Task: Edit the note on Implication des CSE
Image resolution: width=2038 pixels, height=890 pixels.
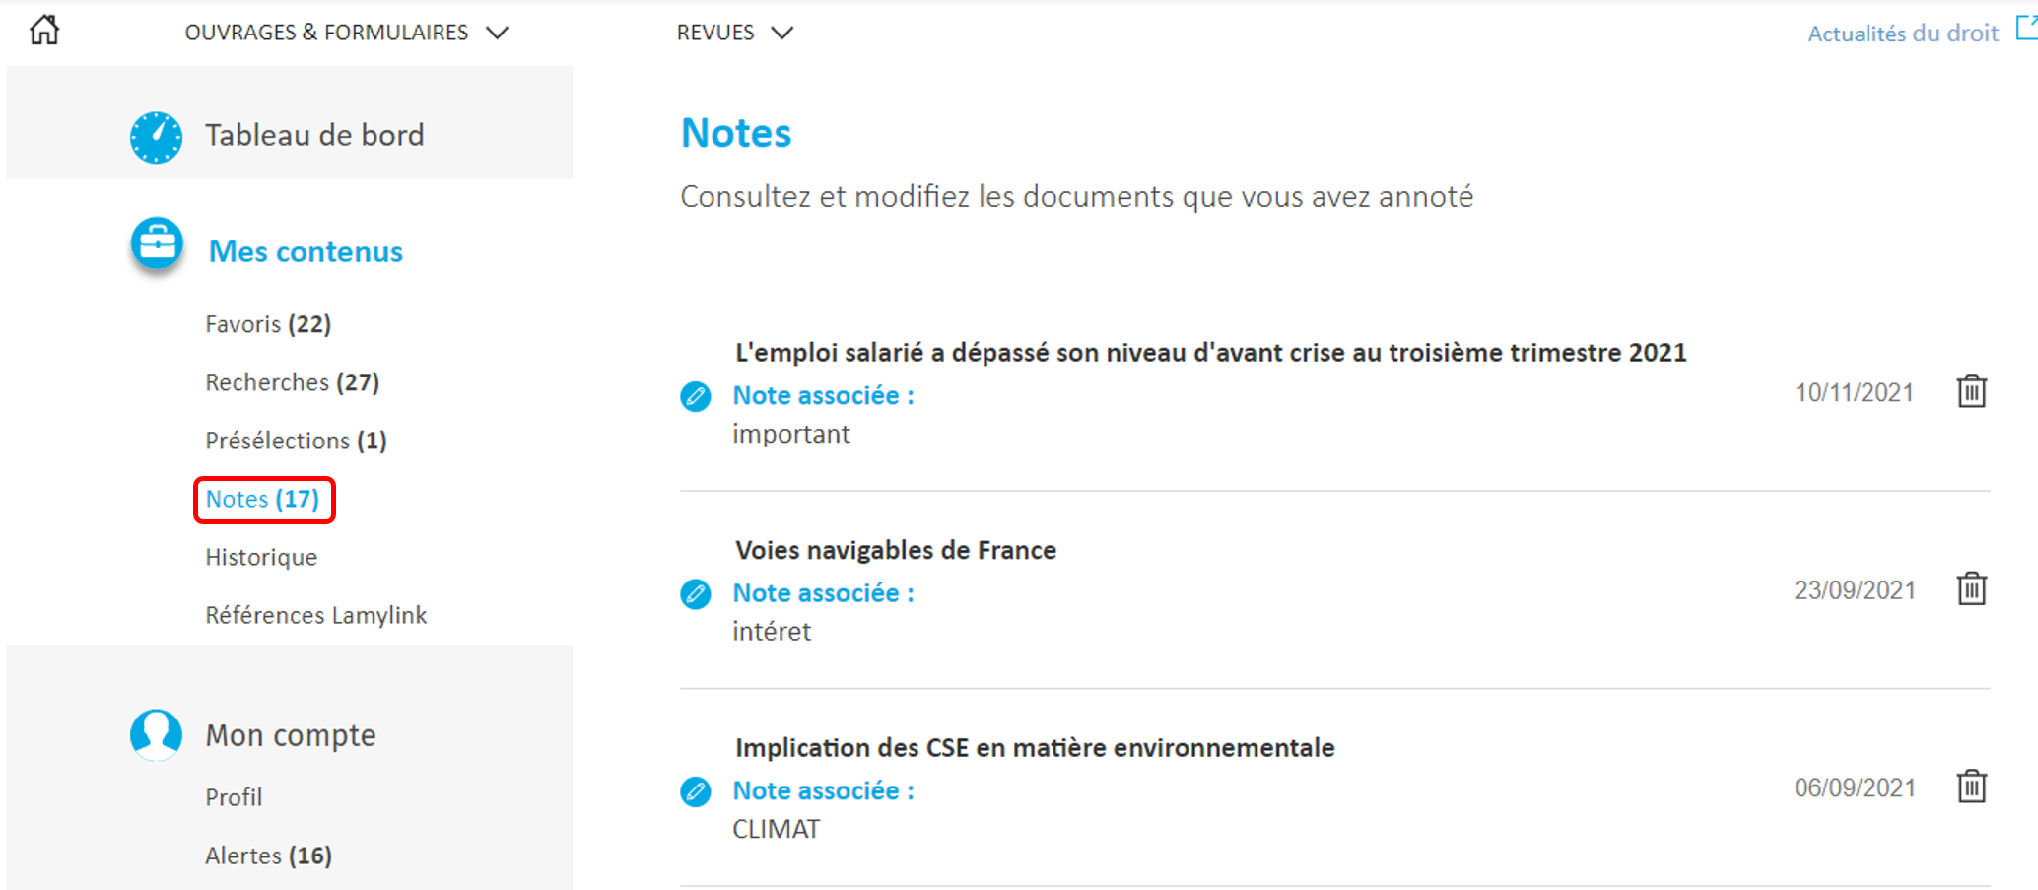Action: click(x=696, y=791)
